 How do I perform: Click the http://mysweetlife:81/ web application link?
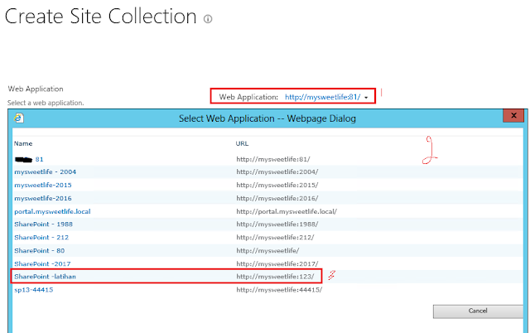[x=322, y=97]
